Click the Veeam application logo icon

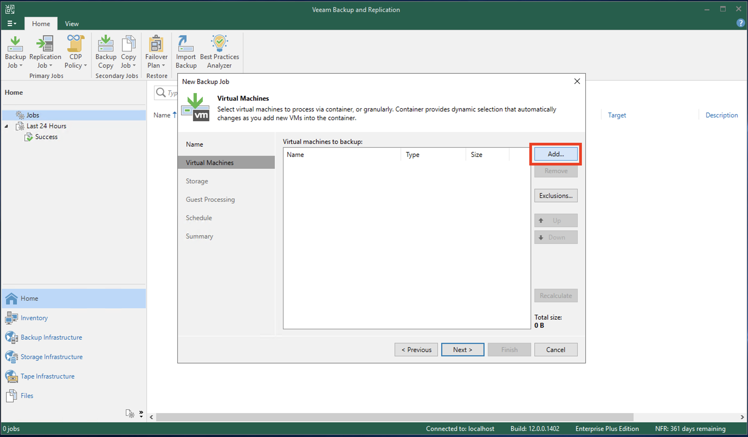tap(10, 9)
